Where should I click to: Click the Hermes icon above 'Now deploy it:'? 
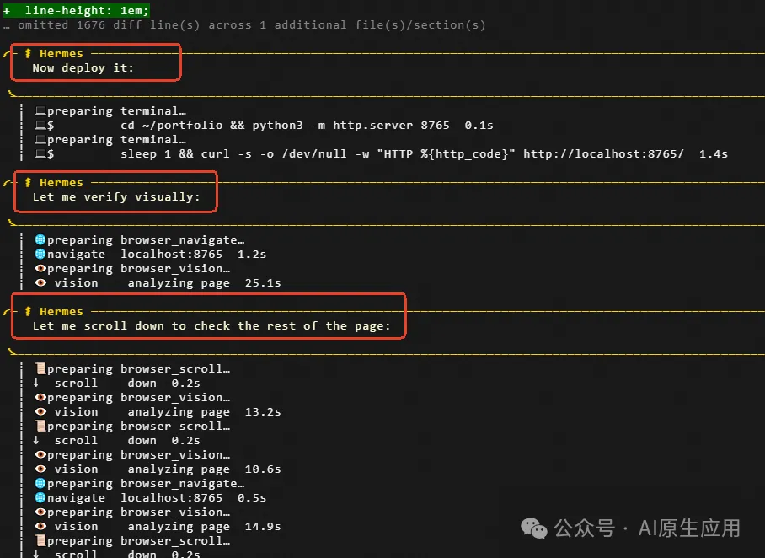[28, 54]
